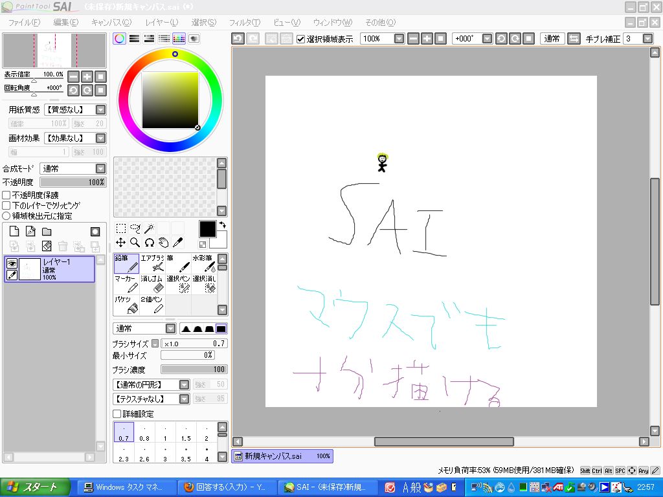Click the スタート Start button
Image resolution: width=663 pixels, height=497 pixels.
point(35,487)
